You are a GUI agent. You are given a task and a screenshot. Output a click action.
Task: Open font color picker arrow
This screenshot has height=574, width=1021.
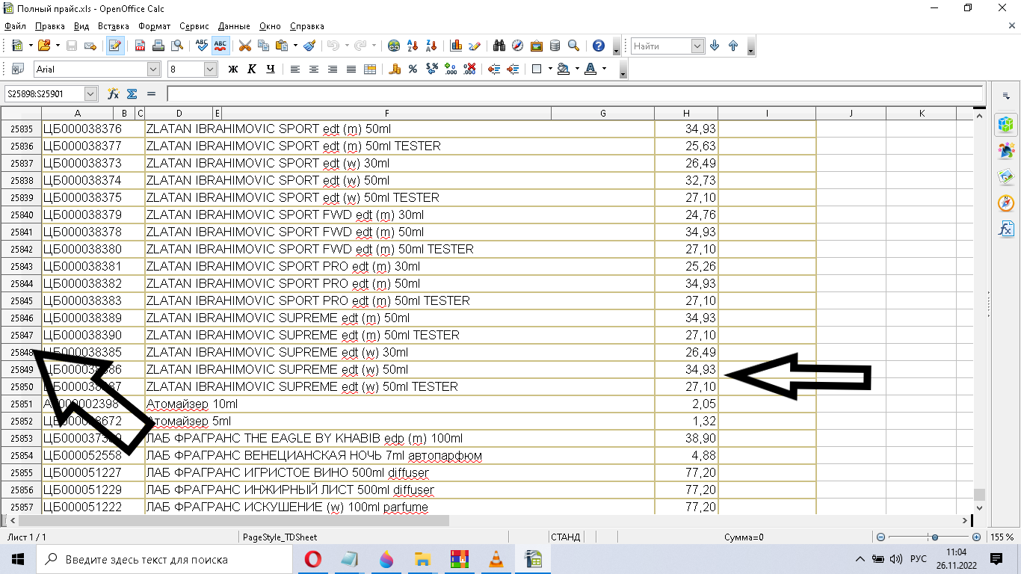coord(604,70)
